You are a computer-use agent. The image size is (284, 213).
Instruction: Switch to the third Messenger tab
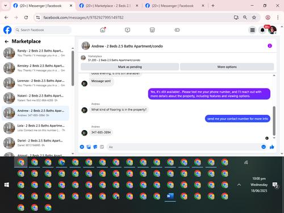[x=172, y=6]
